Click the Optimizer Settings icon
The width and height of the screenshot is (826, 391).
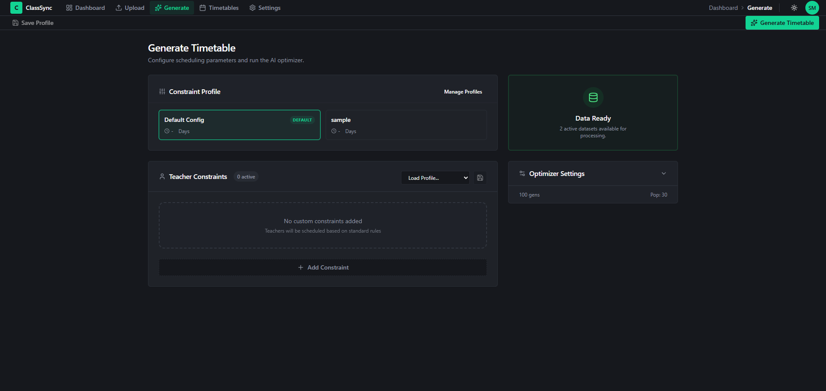(x=522, y=173)
